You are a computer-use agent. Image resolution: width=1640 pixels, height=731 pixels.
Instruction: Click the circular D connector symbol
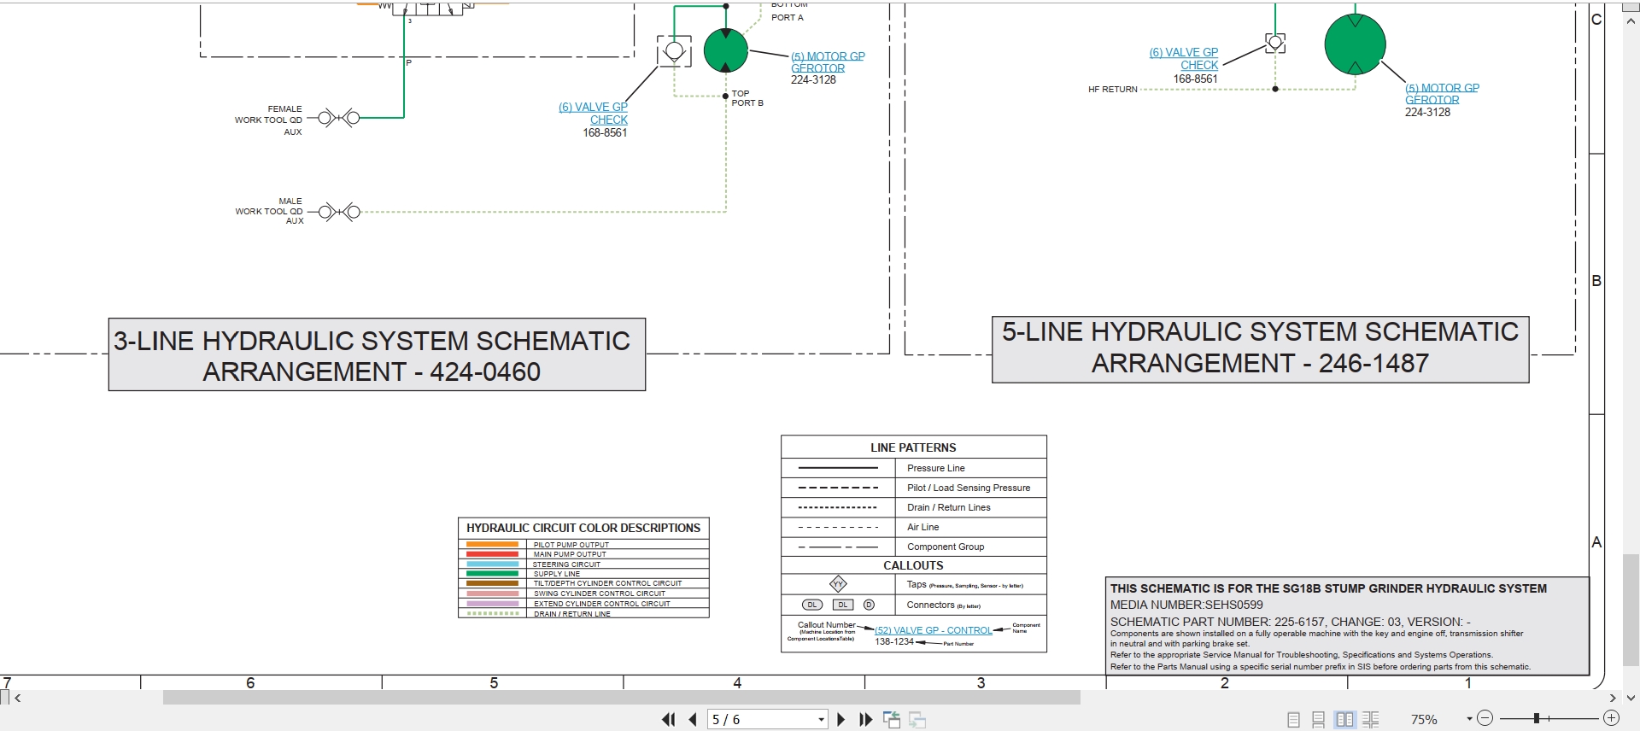869,605
